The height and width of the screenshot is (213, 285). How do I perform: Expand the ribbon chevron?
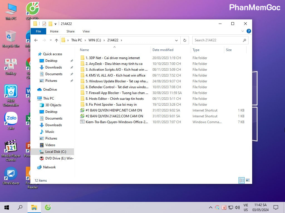[x=243, y=31]
